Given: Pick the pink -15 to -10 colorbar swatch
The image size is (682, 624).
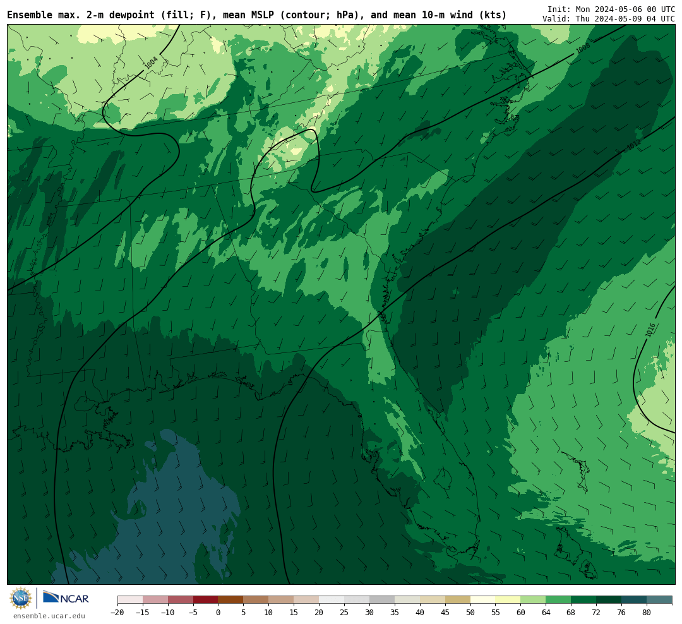Looking at the screenshot, I should 155,600.
